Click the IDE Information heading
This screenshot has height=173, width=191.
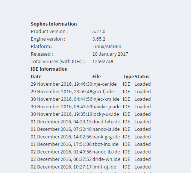click(x=49, y=69)
